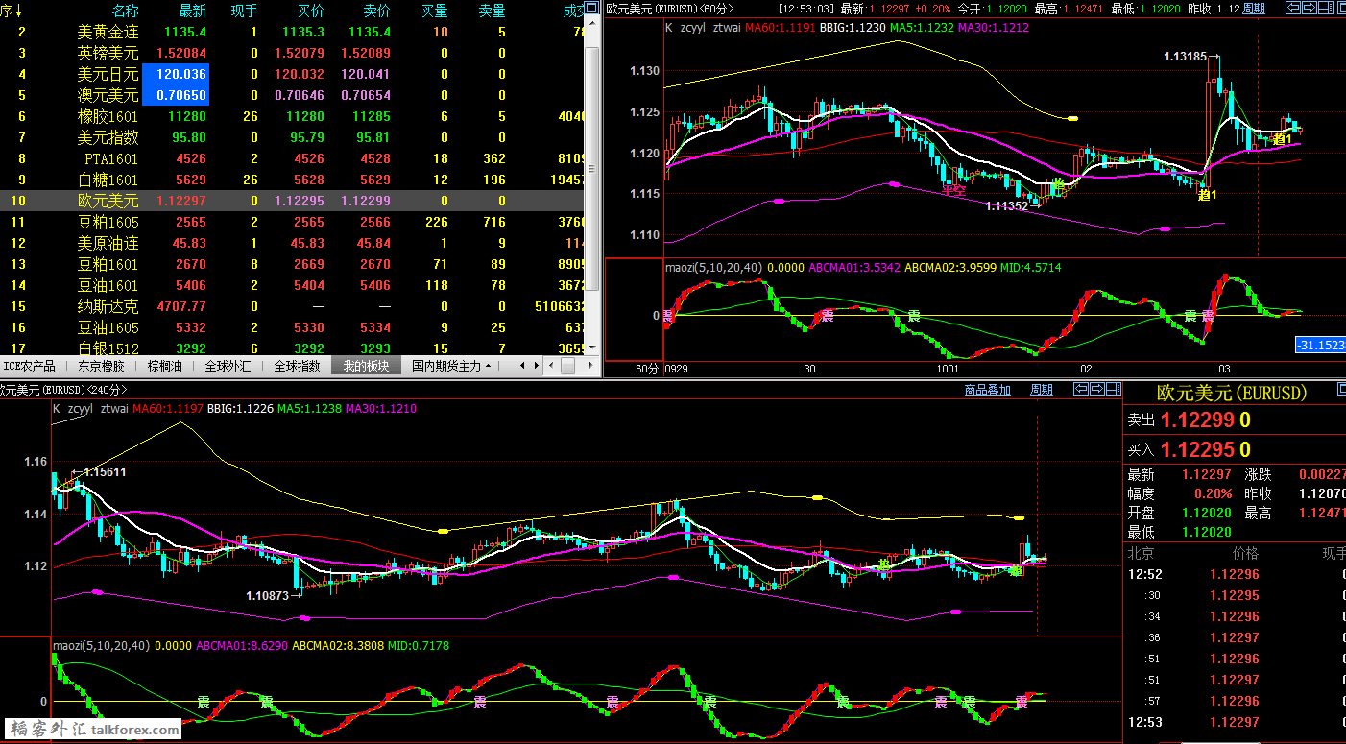Click the 120.036 latest price cell
This screenshot has height=744, width=1346.
pyautogui.click(x=176, y=74)
